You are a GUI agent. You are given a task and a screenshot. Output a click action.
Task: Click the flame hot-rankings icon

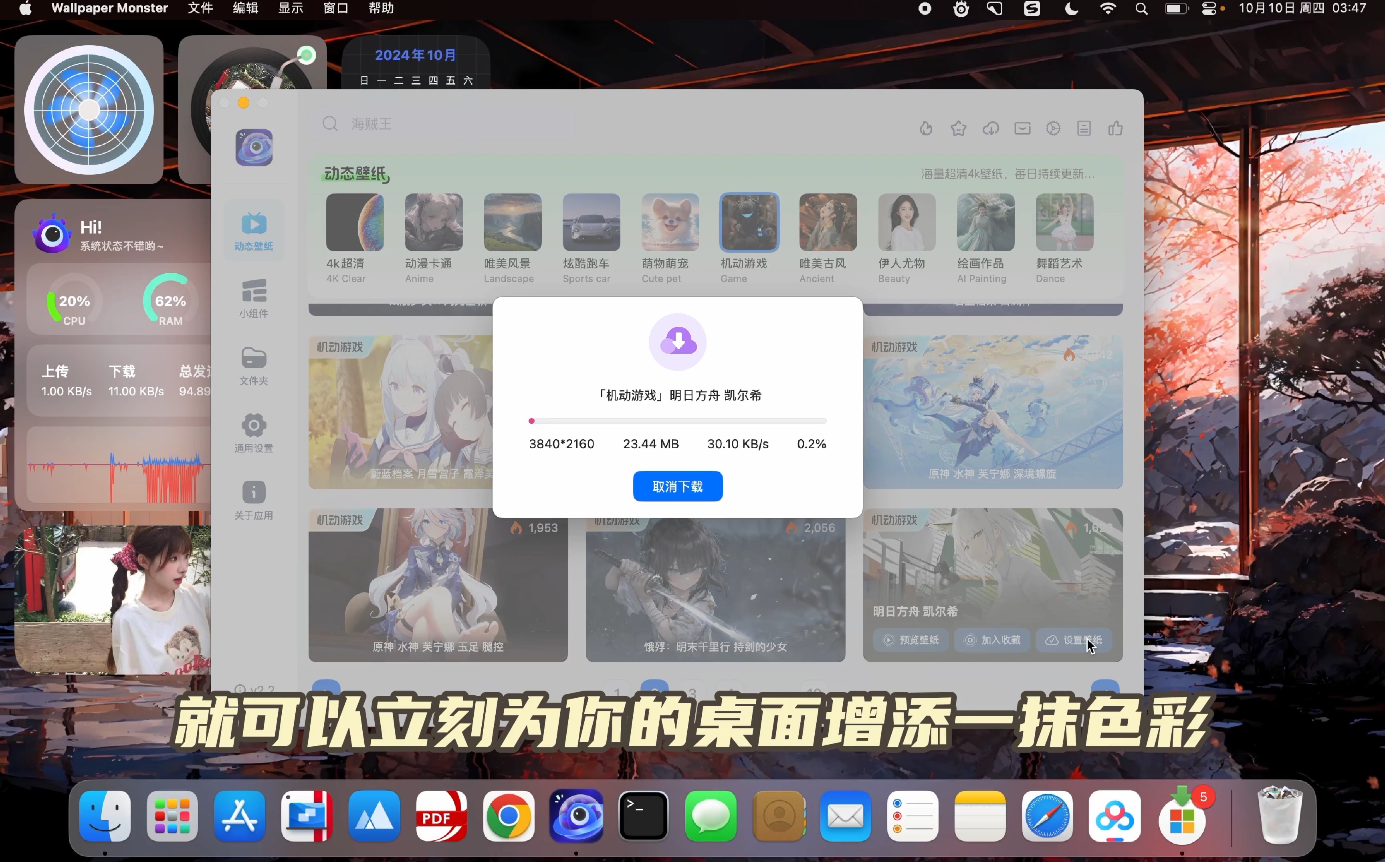pos(926,128)
